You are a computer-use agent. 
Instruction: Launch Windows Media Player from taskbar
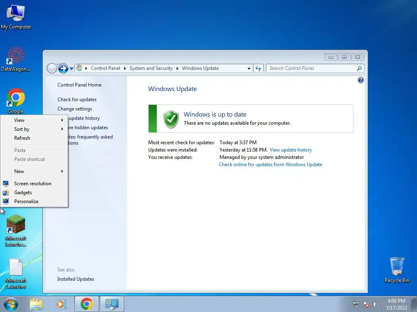click(61, 304)
